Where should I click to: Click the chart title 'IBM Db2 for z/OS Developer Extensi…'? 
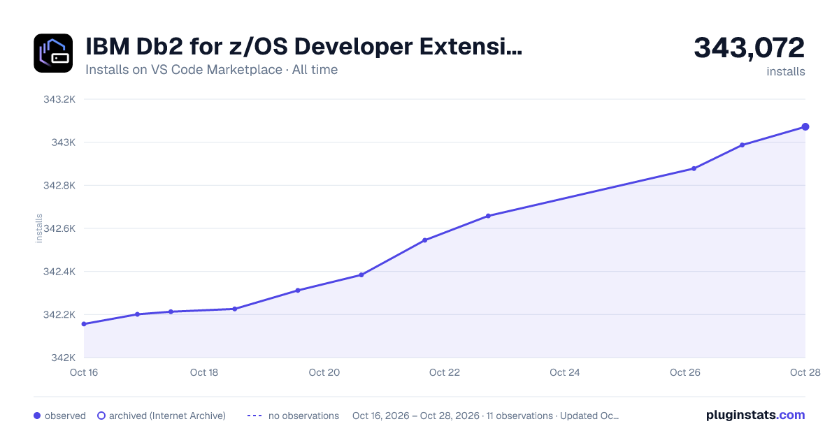tap(303, 47)
